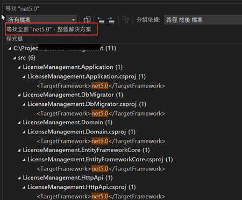Click the 分組依據 label
The image size is (242, 200).
(x=148, y=20)
